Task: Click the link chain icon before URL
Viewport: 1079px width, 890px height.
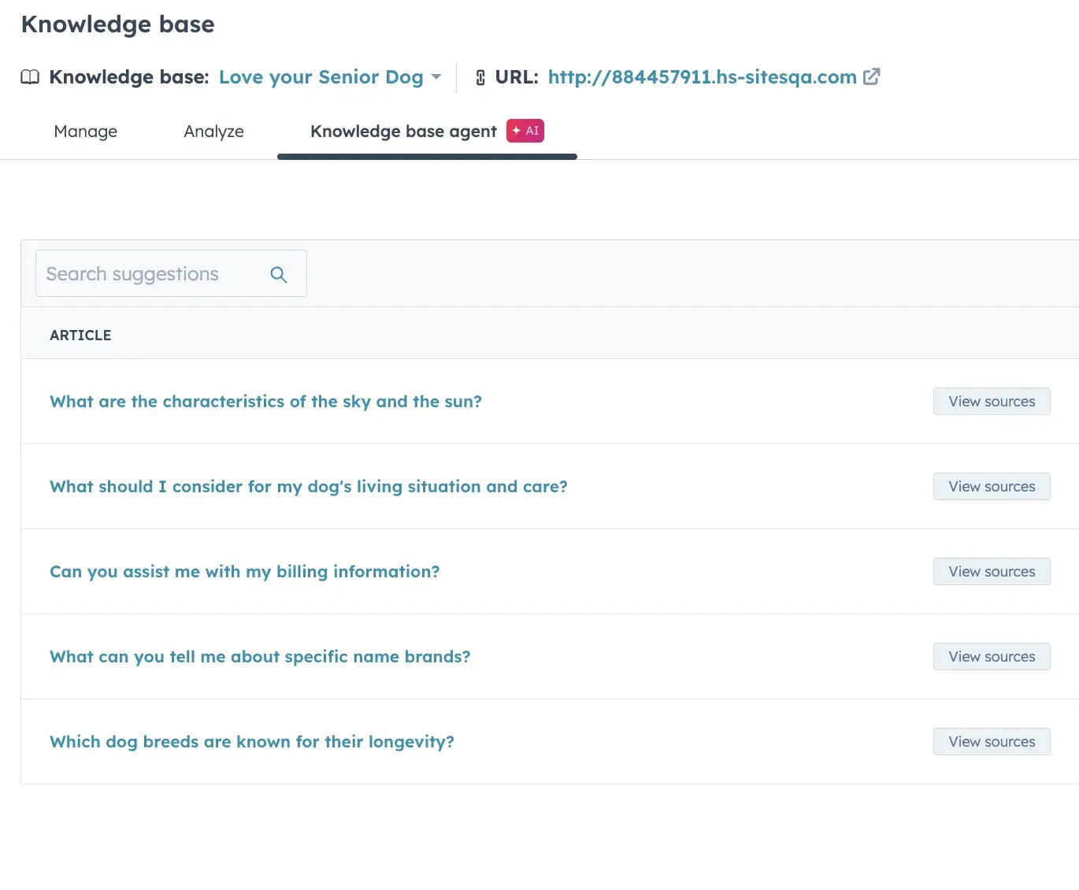Action: (480, 77)
